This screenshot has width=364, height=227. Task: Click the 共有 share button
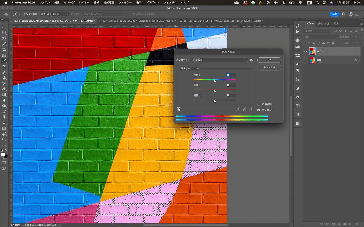point(334,14)
